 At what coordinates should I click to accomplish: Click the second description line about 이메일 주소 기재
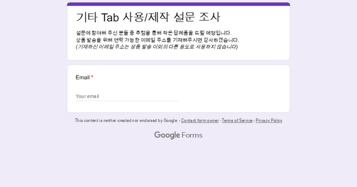pyautogui.click(x=157, y=40)
